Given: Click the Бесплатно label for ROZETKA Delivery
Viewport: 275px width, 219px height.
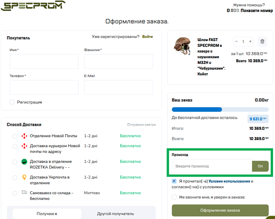Looking at the screenshot, I should [x=130, y=161].
